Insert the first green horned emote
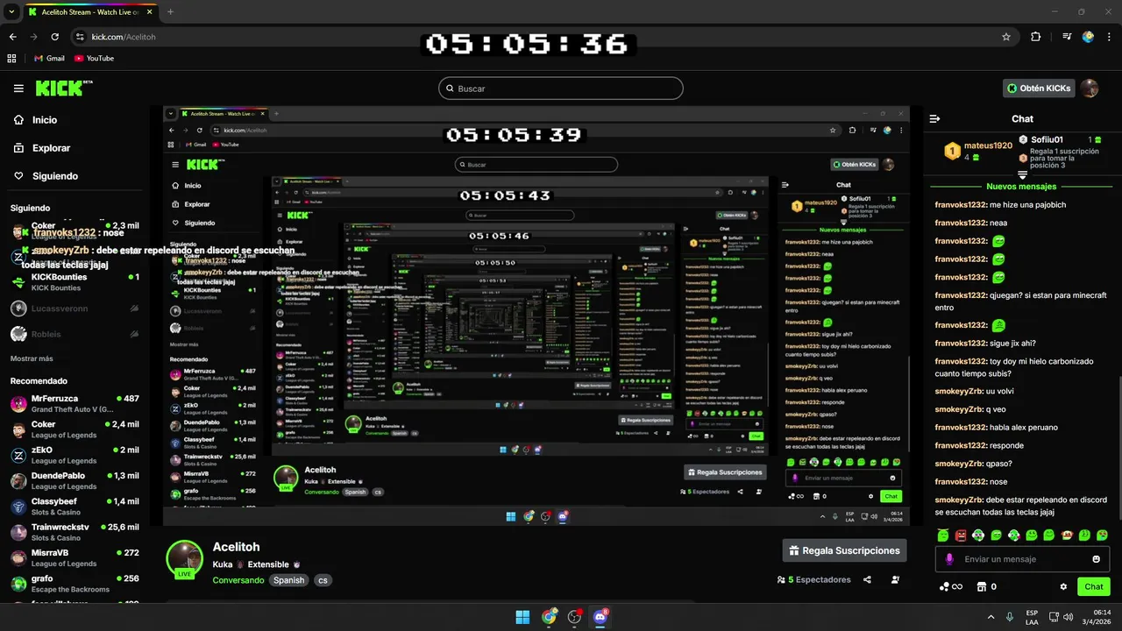 [942, 535]
